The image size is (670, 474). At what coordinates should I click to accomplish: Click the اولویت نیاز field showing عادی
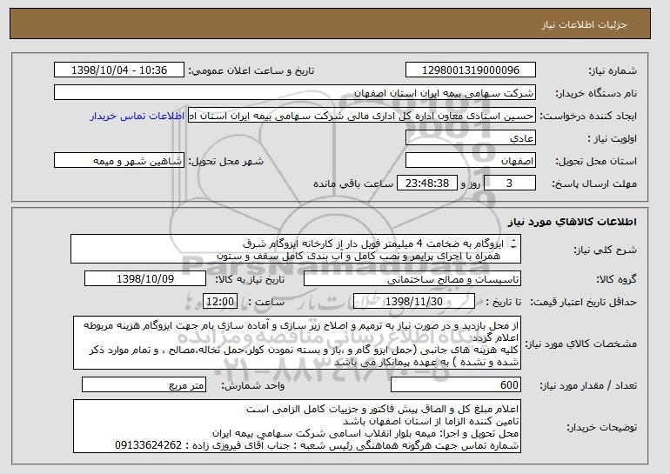471,138
